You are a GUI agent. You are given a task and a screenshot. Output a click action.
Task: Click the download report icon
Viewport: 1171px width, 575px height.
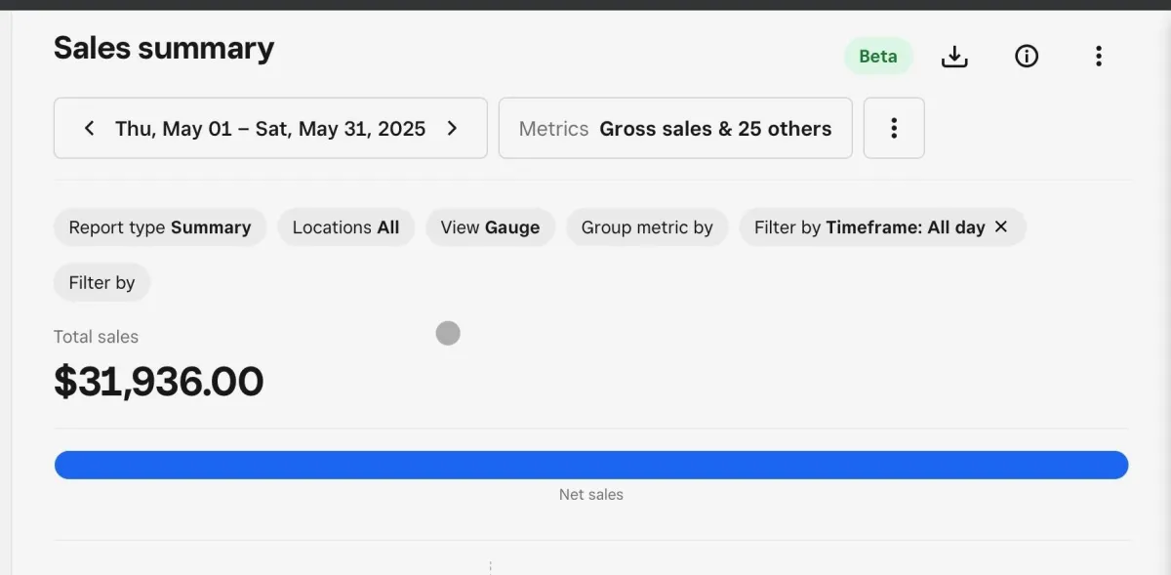954,57
